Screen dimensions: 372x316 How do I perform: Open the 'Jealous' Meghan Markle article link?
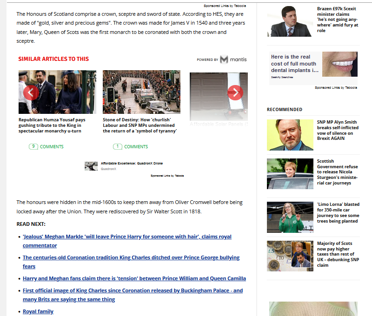pos(127,241)
